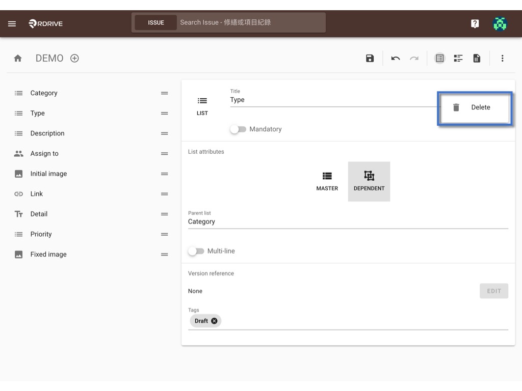
Task: Remove the Draft tag with its x icon
Action: 215,321
